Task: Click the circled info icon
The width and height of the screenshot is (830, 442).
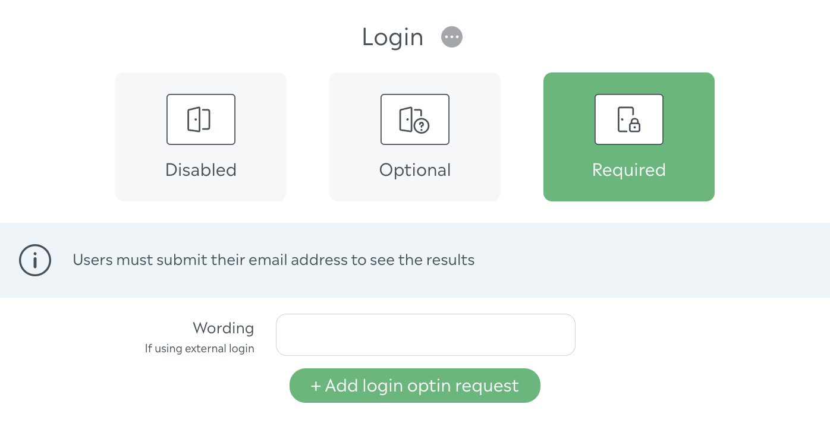Action: point(35,260)
